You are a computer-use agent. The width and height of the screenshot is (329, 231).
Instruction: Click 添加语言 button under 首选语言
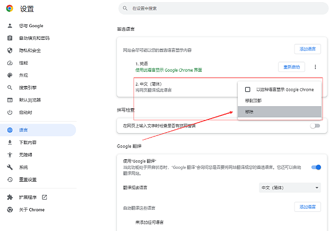(x=308, y=49)
